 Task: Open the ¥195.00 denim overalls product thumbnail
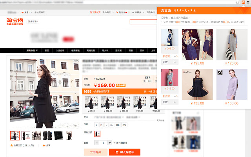(197, 44)
